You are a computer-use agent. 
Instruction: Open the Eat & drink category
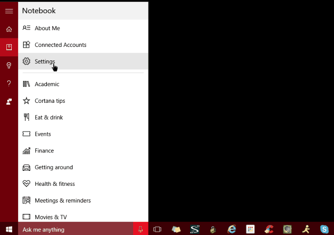(83, 117)
